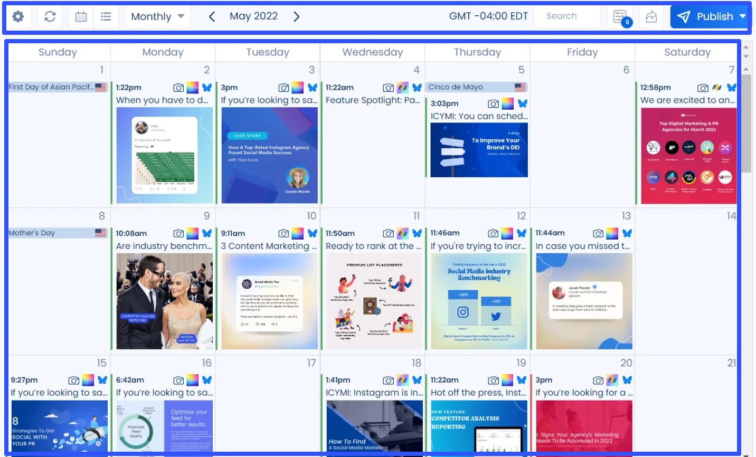Click the refresh/sync icon
This screenshot has height=457, width=756.
[50, 16]
